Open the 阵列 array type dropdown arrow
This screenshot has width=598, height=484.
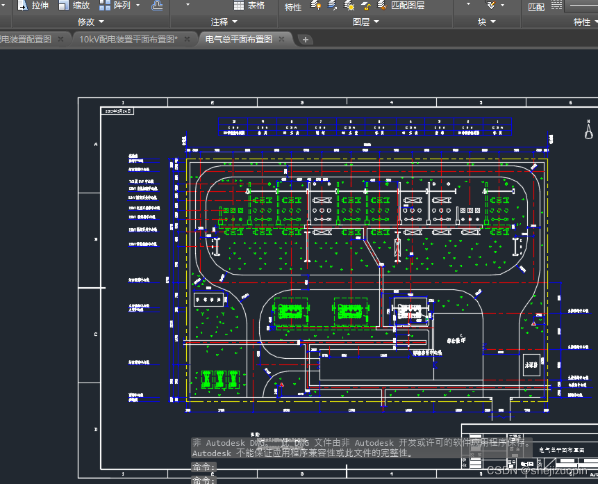138,6
